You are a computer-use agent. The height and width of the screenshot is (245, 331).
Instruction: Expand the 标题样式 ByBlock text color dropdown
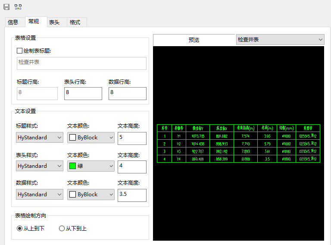tap(91, 138)
